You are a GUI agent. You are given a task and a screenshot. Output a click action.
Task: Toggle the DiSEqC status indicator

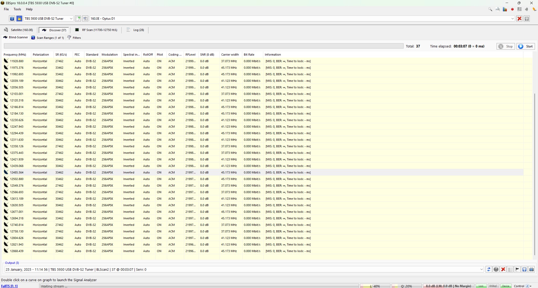click(x=493, y=286)
